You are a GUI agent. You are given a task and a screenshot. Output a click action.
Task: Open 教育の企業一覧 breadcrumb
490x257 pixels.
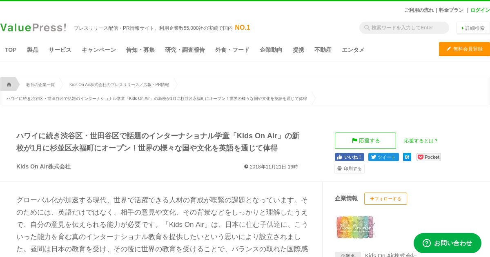(40, 84)
